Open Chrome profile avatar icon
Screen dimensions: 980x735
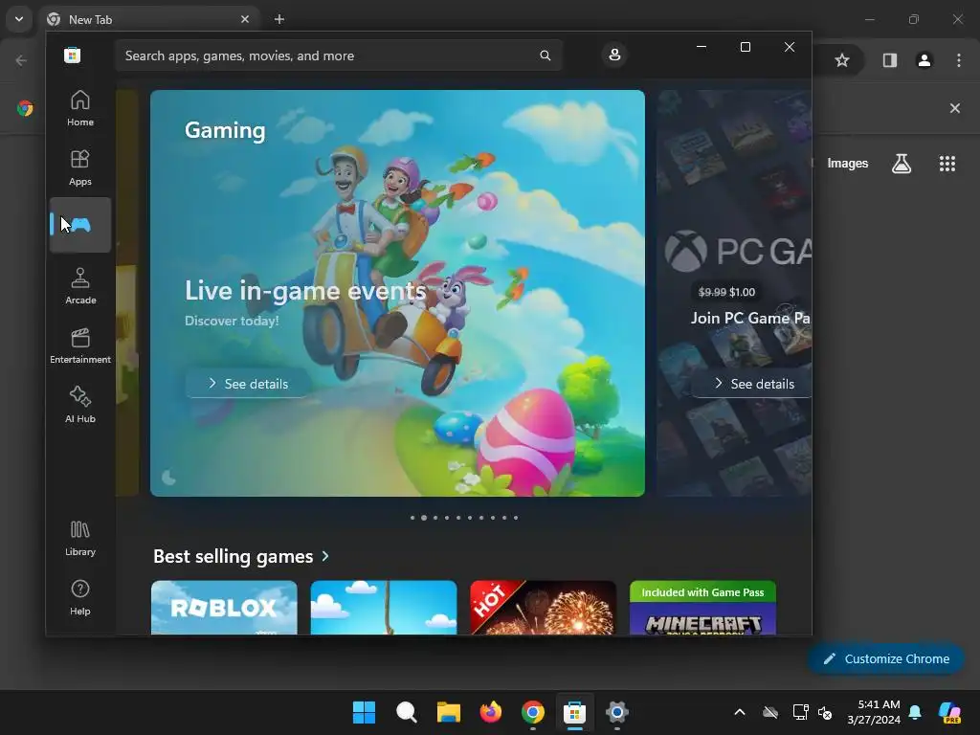[924, 60]
